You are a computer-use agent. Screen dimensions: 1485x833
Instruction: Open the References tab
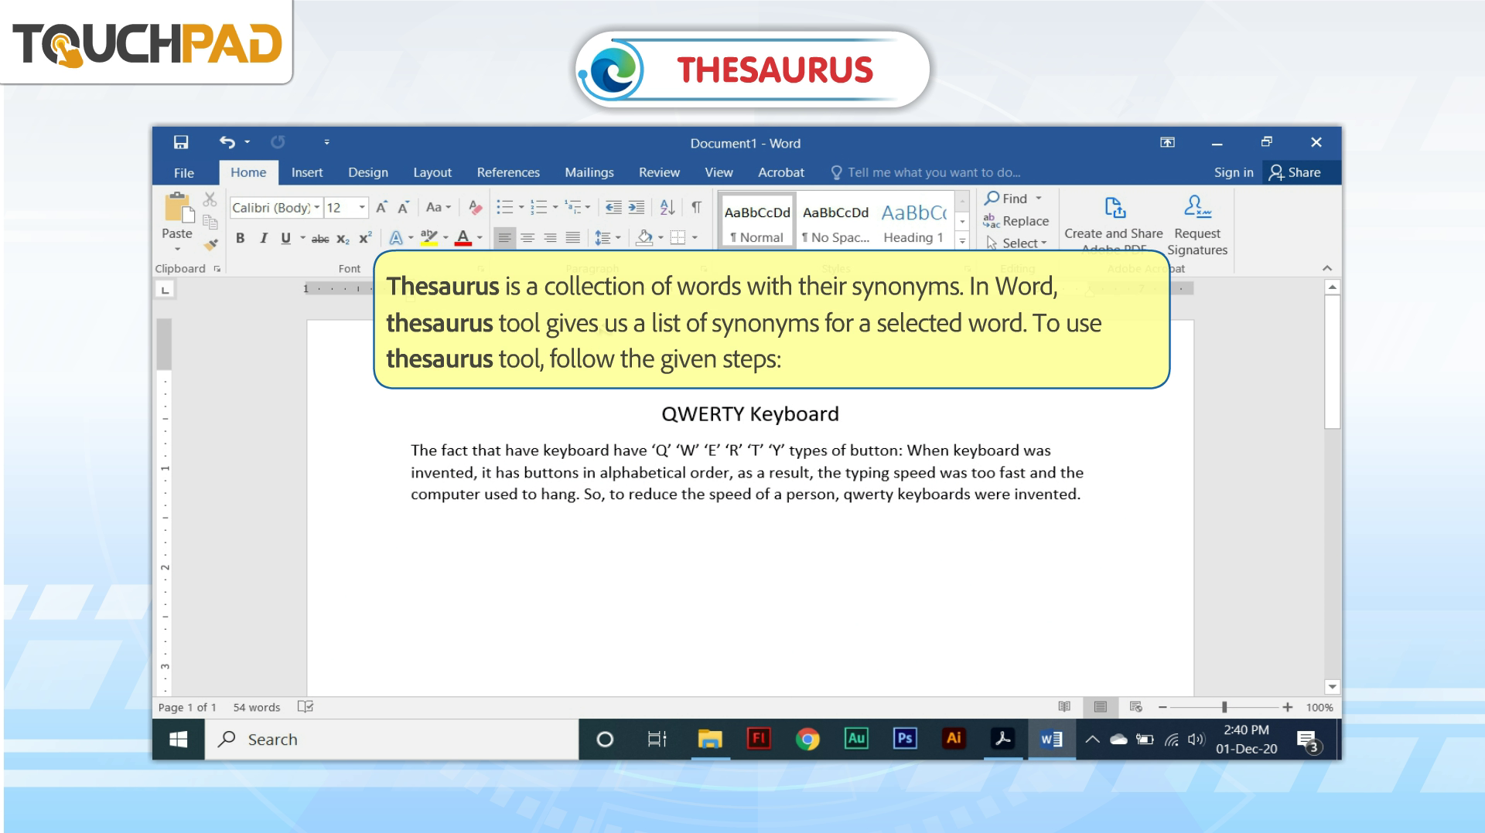[x=508, y=172]
